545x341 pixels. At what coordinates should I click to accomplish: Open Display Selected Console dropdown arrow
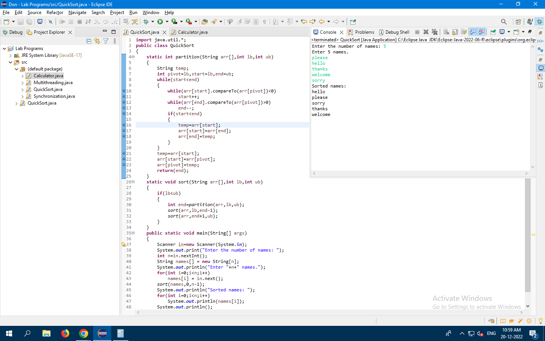point(509,32)
